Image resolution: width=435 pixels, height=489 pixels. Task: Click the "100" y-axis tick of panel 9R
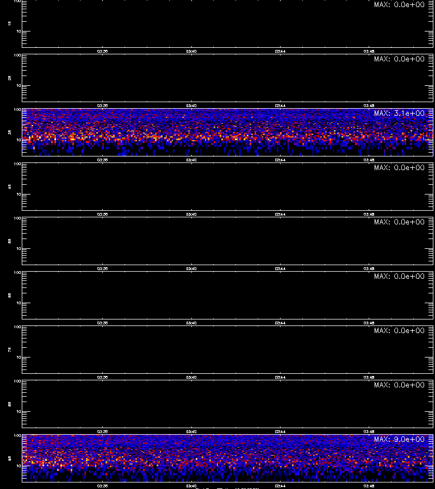[17, 436]
